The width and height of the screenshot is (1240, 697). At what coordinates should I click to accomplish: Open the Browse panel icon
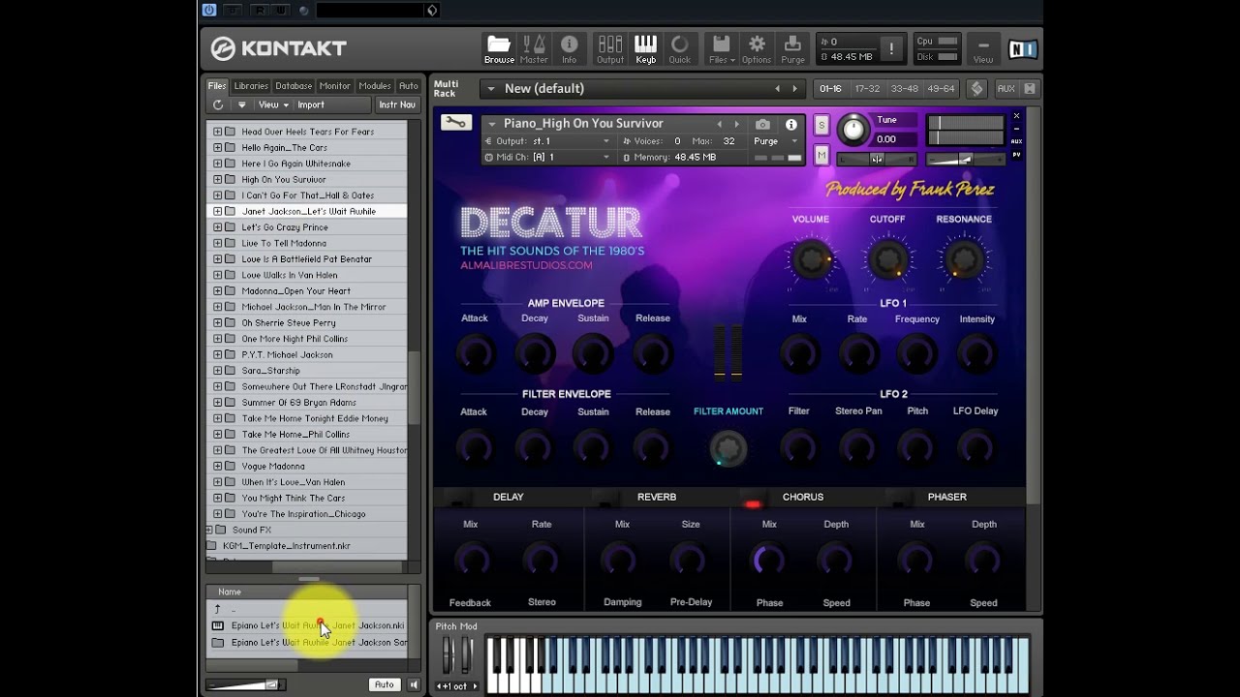click(499, 48)
